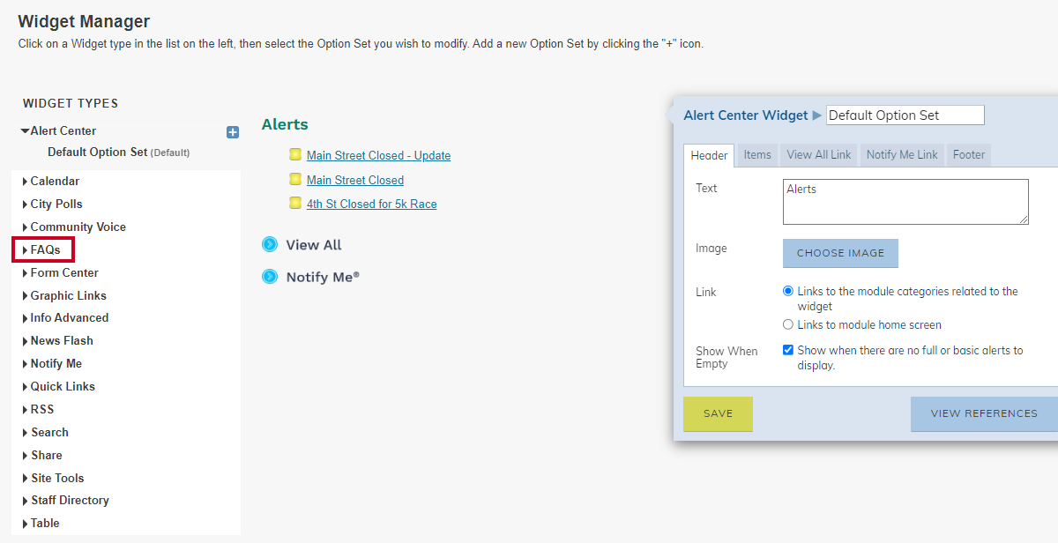1058x543 pixels.
Task: Click yellow icon beside 4th St Closed for 5k Race
Action: coord(295,203)
